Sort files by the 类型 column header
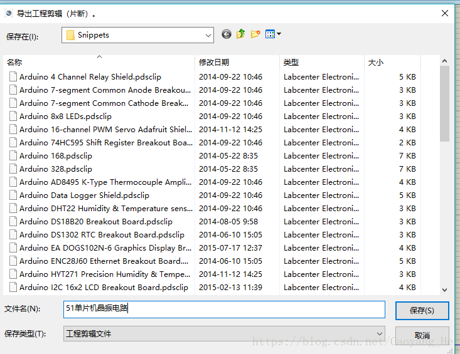The image size is (460, 354). click(x=322, y=63)
